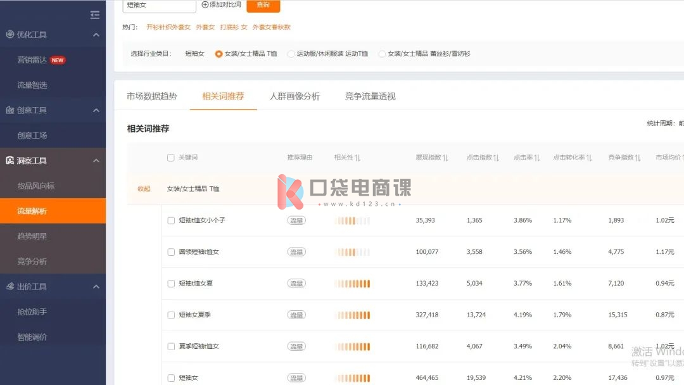Click the plus icon for 添加对比词
684x385 pixels.
(205, 4)
